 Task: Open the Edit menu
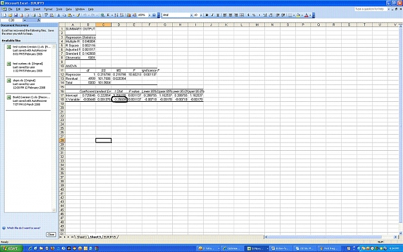point(18,9)
